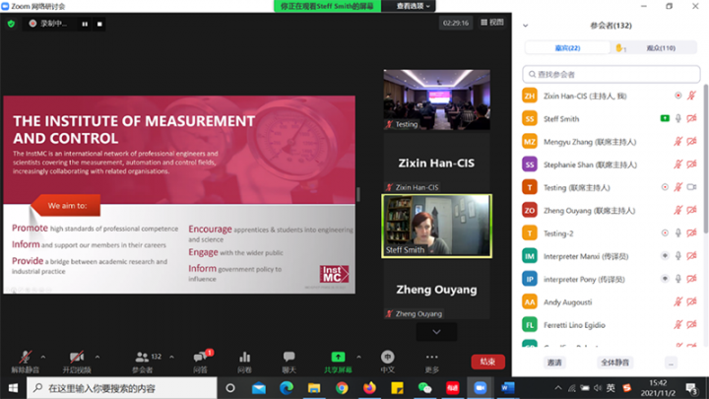Image resolution: width=709 pixels, height=399 pixels.
Task: Open the 视图 view layout button
Action: pyautogui.click(x=492, y=22)
